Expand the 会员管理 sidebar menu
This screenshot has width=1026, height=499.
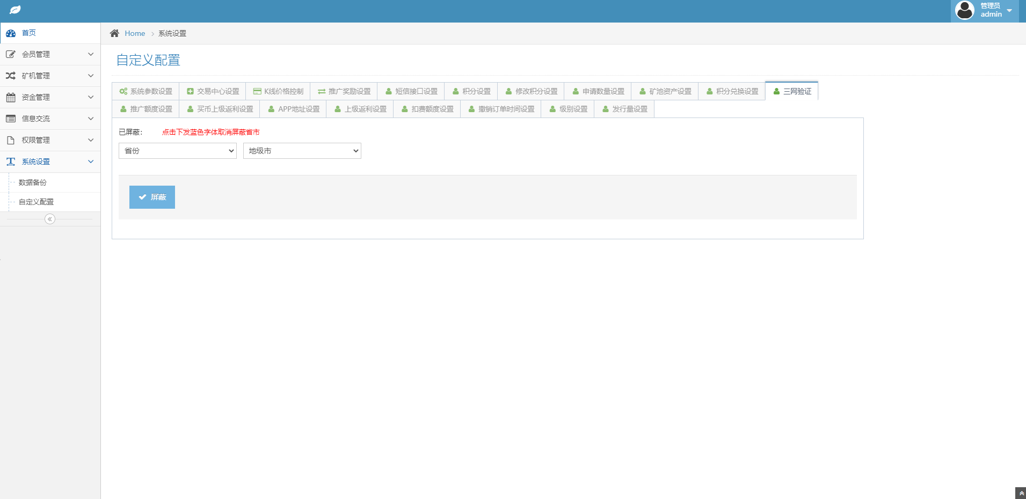pos(50,54)
